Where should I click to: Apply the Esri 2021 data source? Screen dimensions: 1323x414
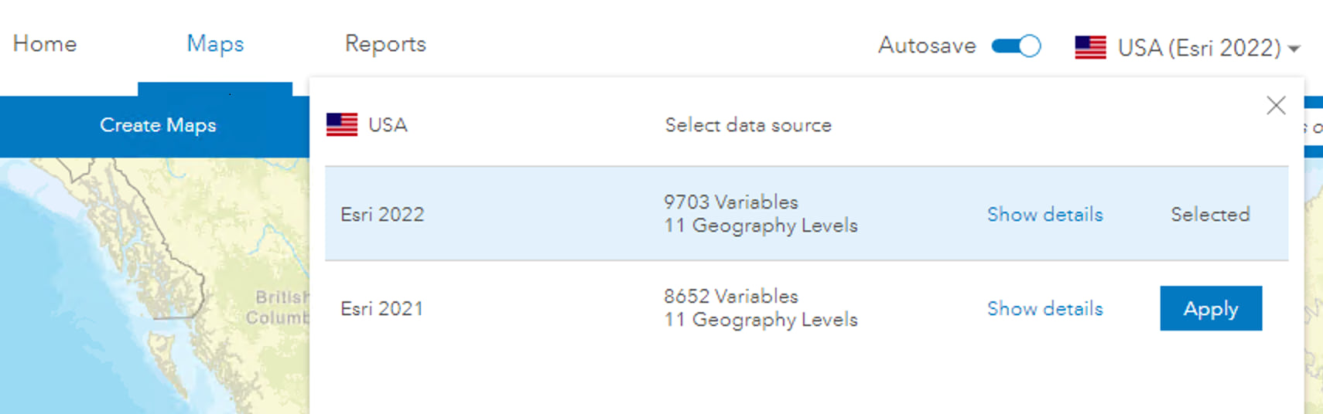(1211, 308)
